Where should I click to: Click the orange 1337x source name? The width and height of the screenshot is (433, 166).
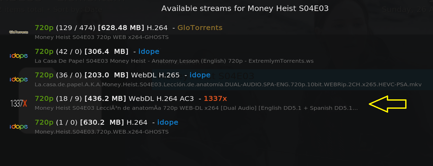[x=215, y=99]
